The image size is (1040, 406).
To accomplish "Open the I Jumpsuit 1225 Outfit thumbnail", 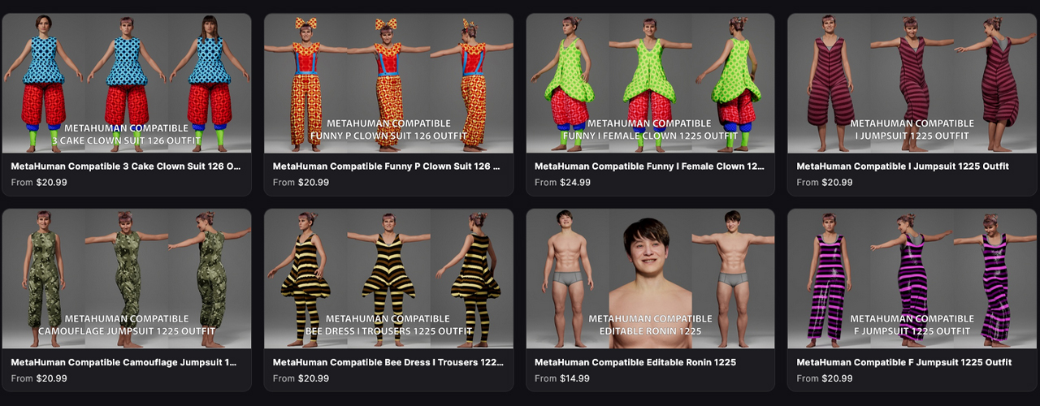I will tap(912, 84).
